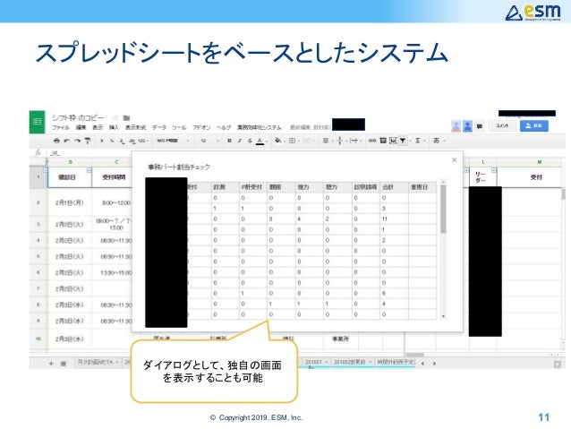Image resolution: width=571 pixels, height=429 pixels.
Task: Close the 事務パート割当チェック dialog
Action: click(x=454, y=160)
